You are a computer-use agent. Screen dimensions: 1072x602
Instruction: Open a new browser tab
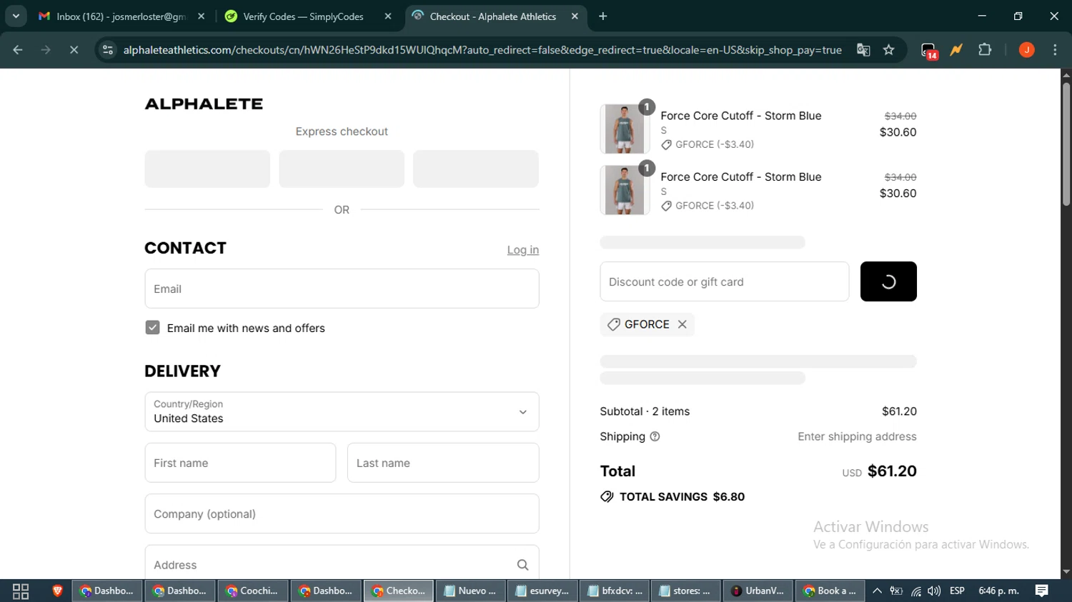[x=603, y=16]
